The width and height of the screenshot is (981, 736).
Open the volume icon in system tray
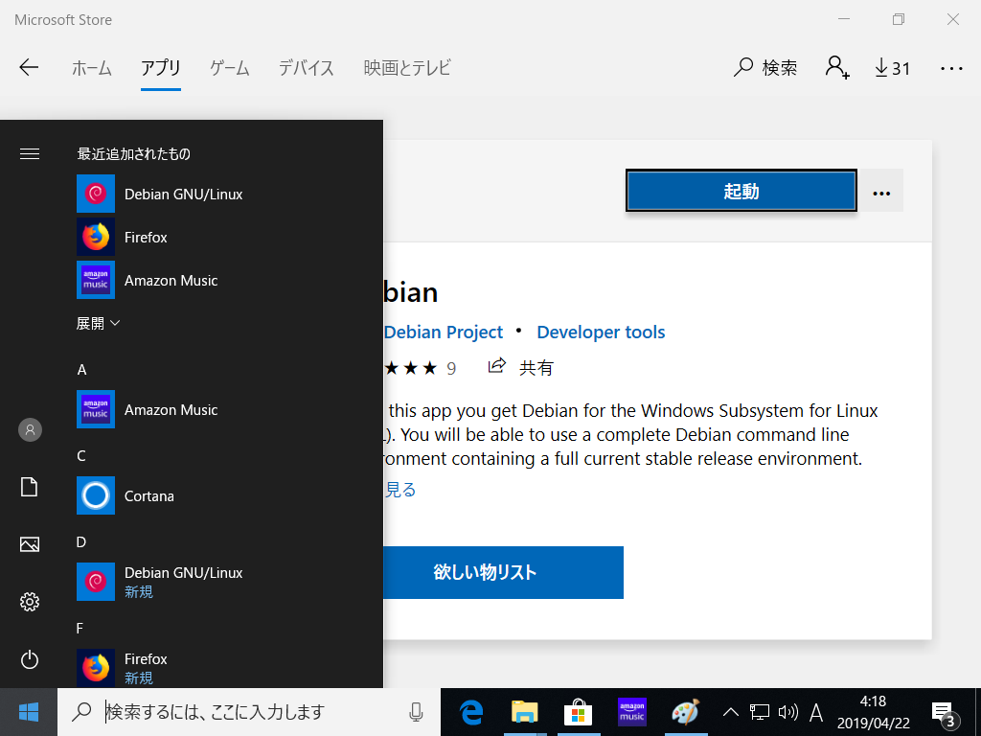click(x=787, y=712)
